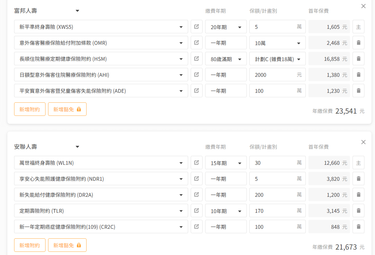Expand the 富邦人壽 company dropdown

(47, 11)
